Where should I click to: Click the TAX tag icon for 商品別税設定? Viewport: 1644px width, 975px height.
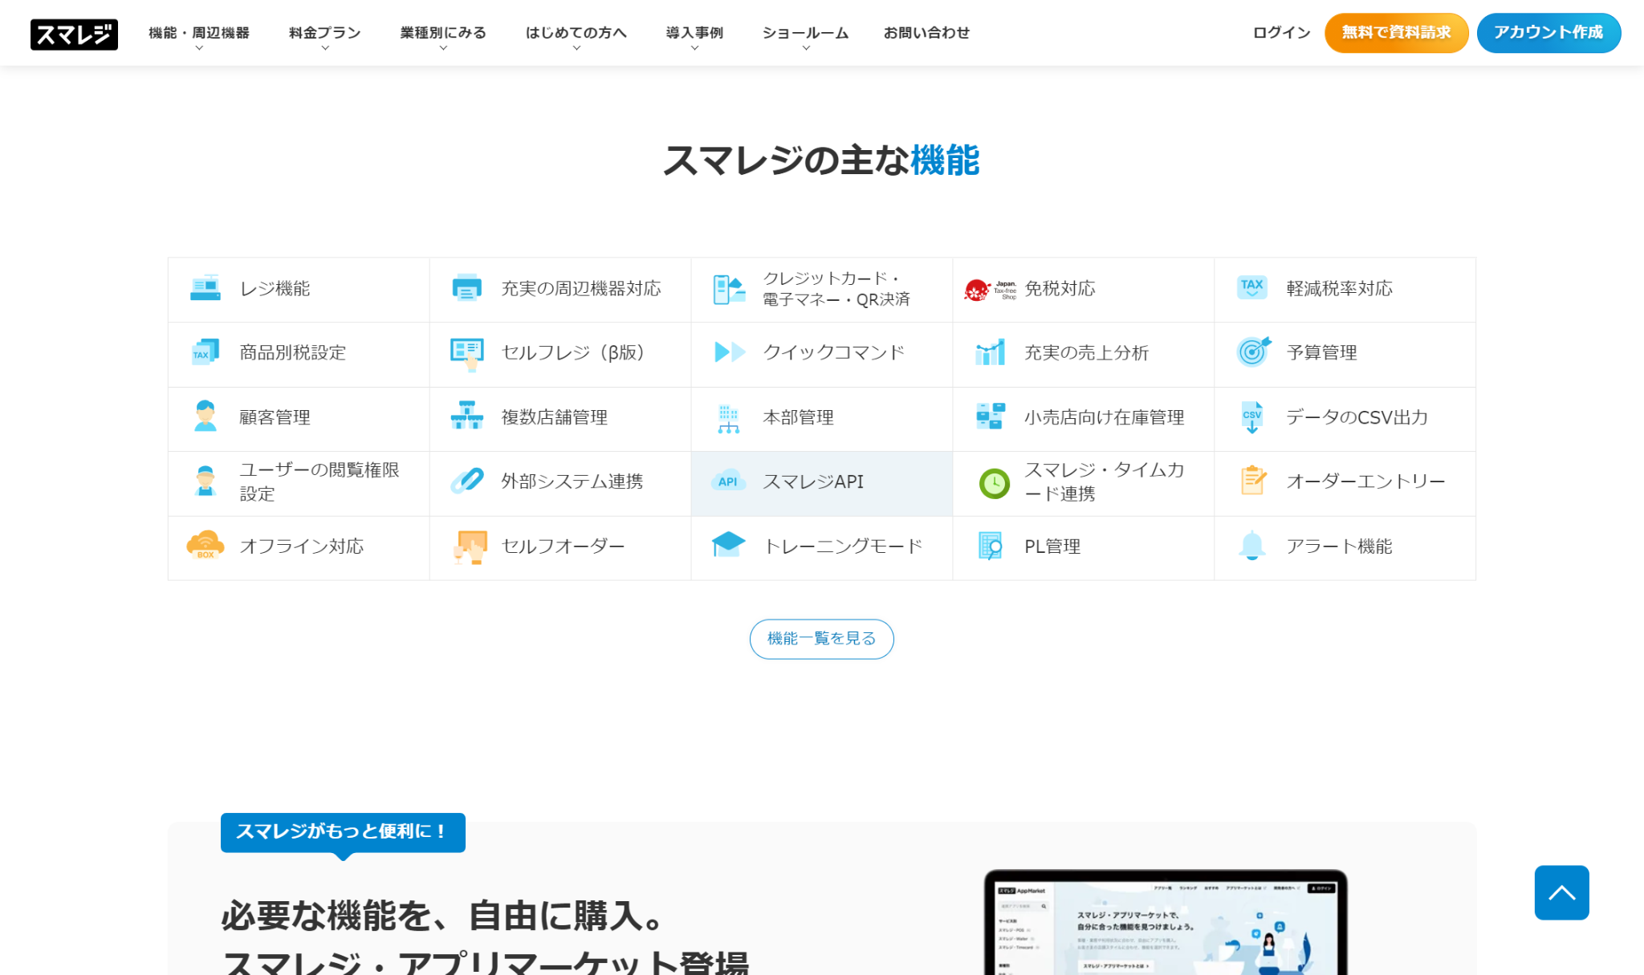click(x=205, y=352)
